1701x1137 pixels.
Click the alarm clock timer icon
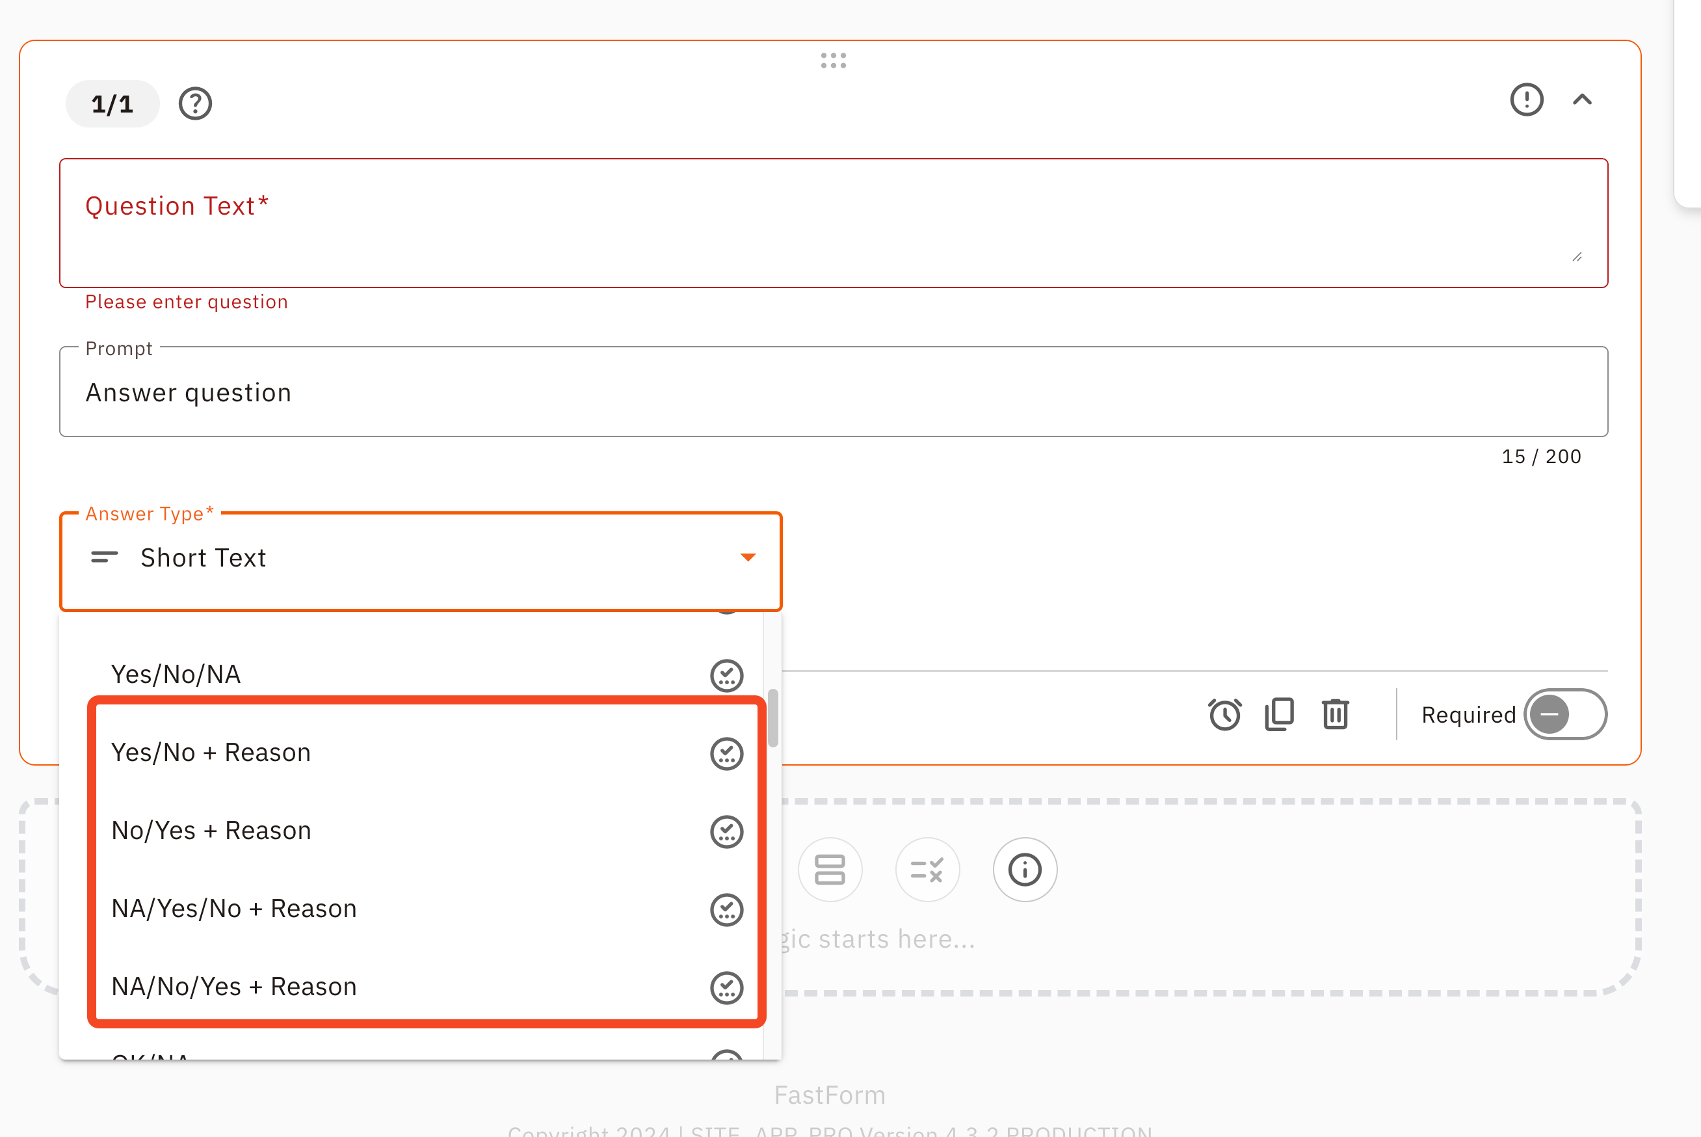(1224, 714)
